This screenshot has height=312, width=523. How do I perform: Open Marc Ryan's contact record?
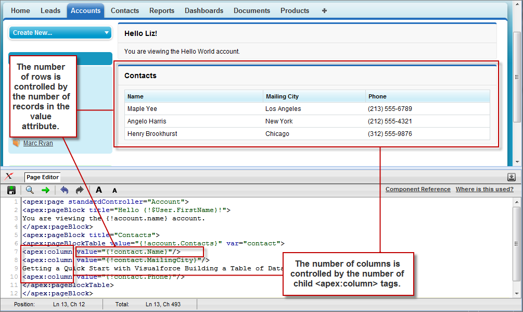(x=38, y=143)
